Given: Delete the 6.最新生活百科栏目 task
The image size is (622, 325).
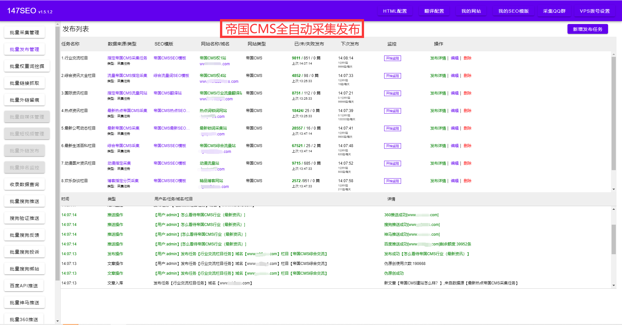Looking at the screenshot, I should [x=467, y=146].
